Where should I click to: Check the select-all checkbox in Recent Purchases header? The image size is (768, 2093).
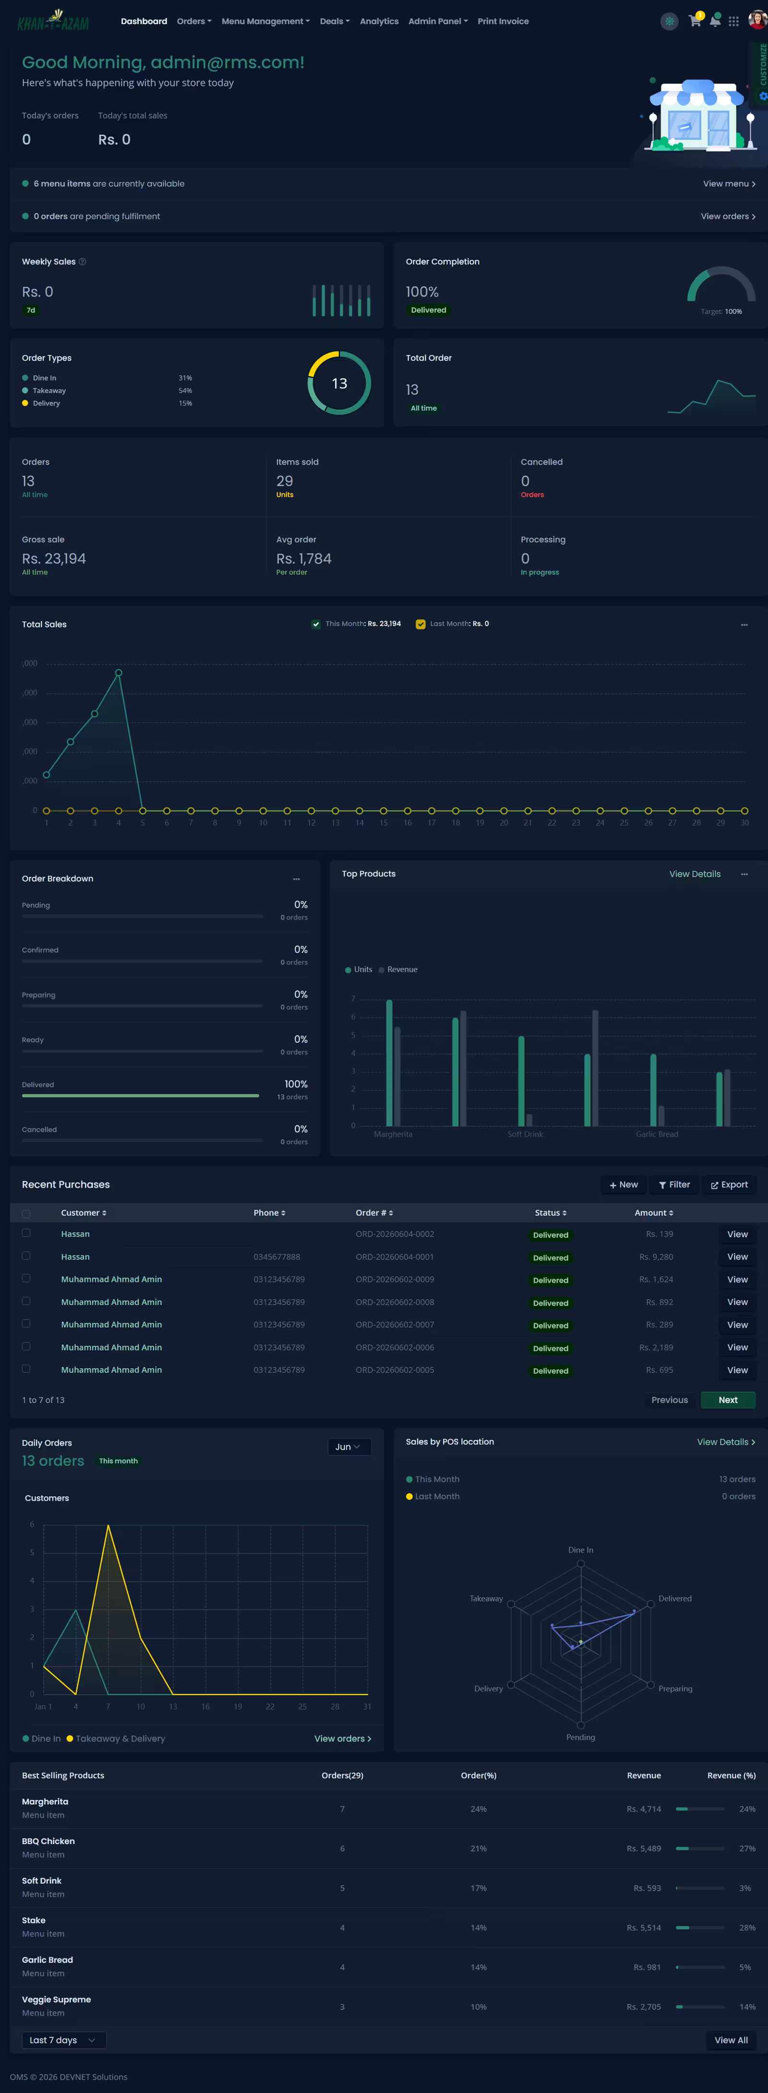pos(26,1213)
